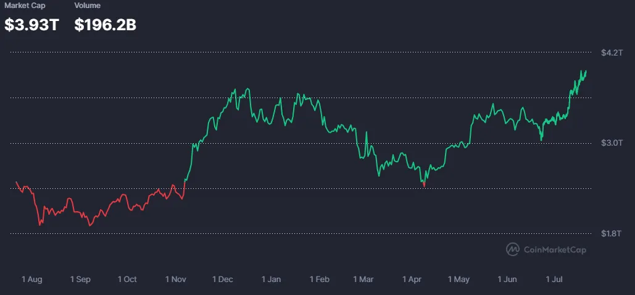Select the 1 May axis label
The image size is (635, 295).
[459, 280]
